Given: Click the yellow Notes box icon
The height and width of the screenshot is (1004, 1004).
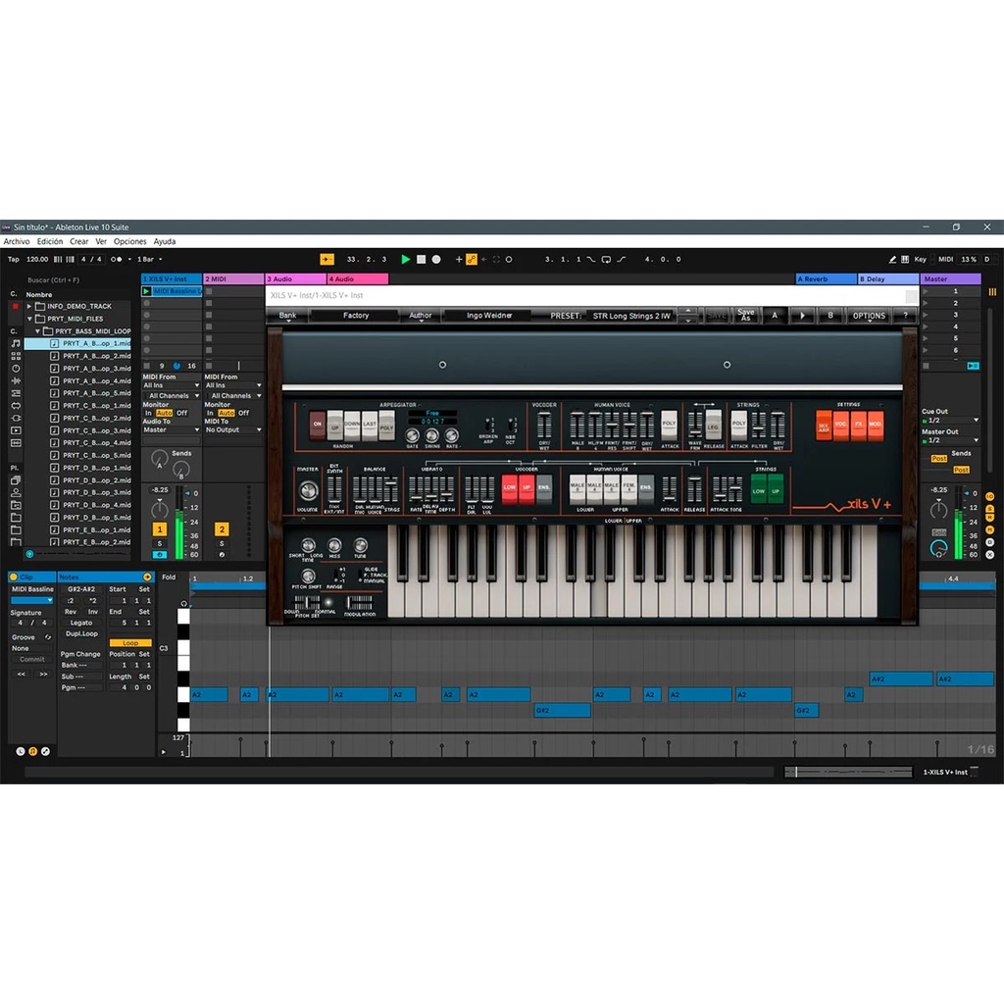Looking at the screenshot, I should (33, 751).
